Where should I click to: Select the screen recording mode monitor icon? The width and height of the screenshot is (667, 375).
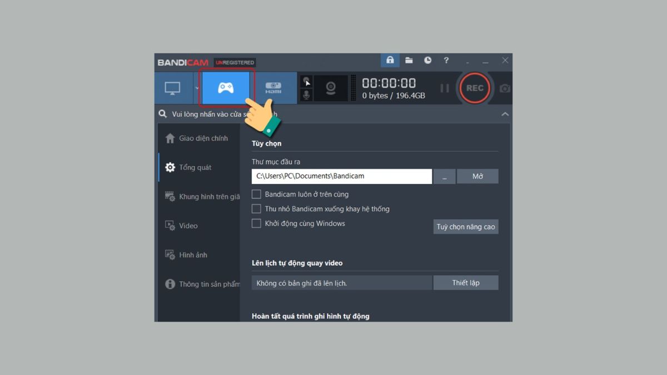173,88
